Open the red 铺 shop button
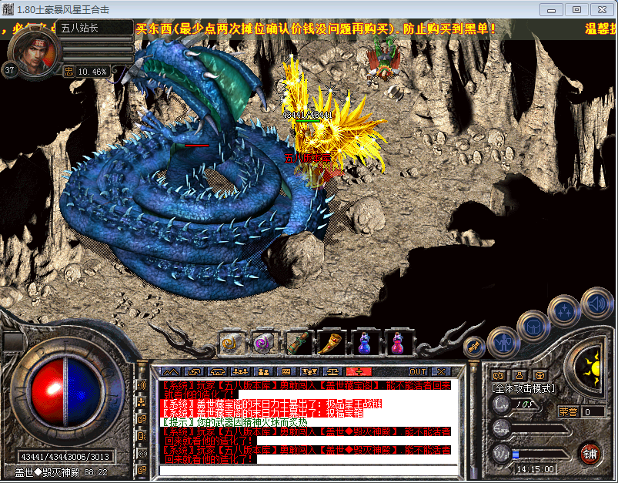618x483 pixels. pos(590,454)
